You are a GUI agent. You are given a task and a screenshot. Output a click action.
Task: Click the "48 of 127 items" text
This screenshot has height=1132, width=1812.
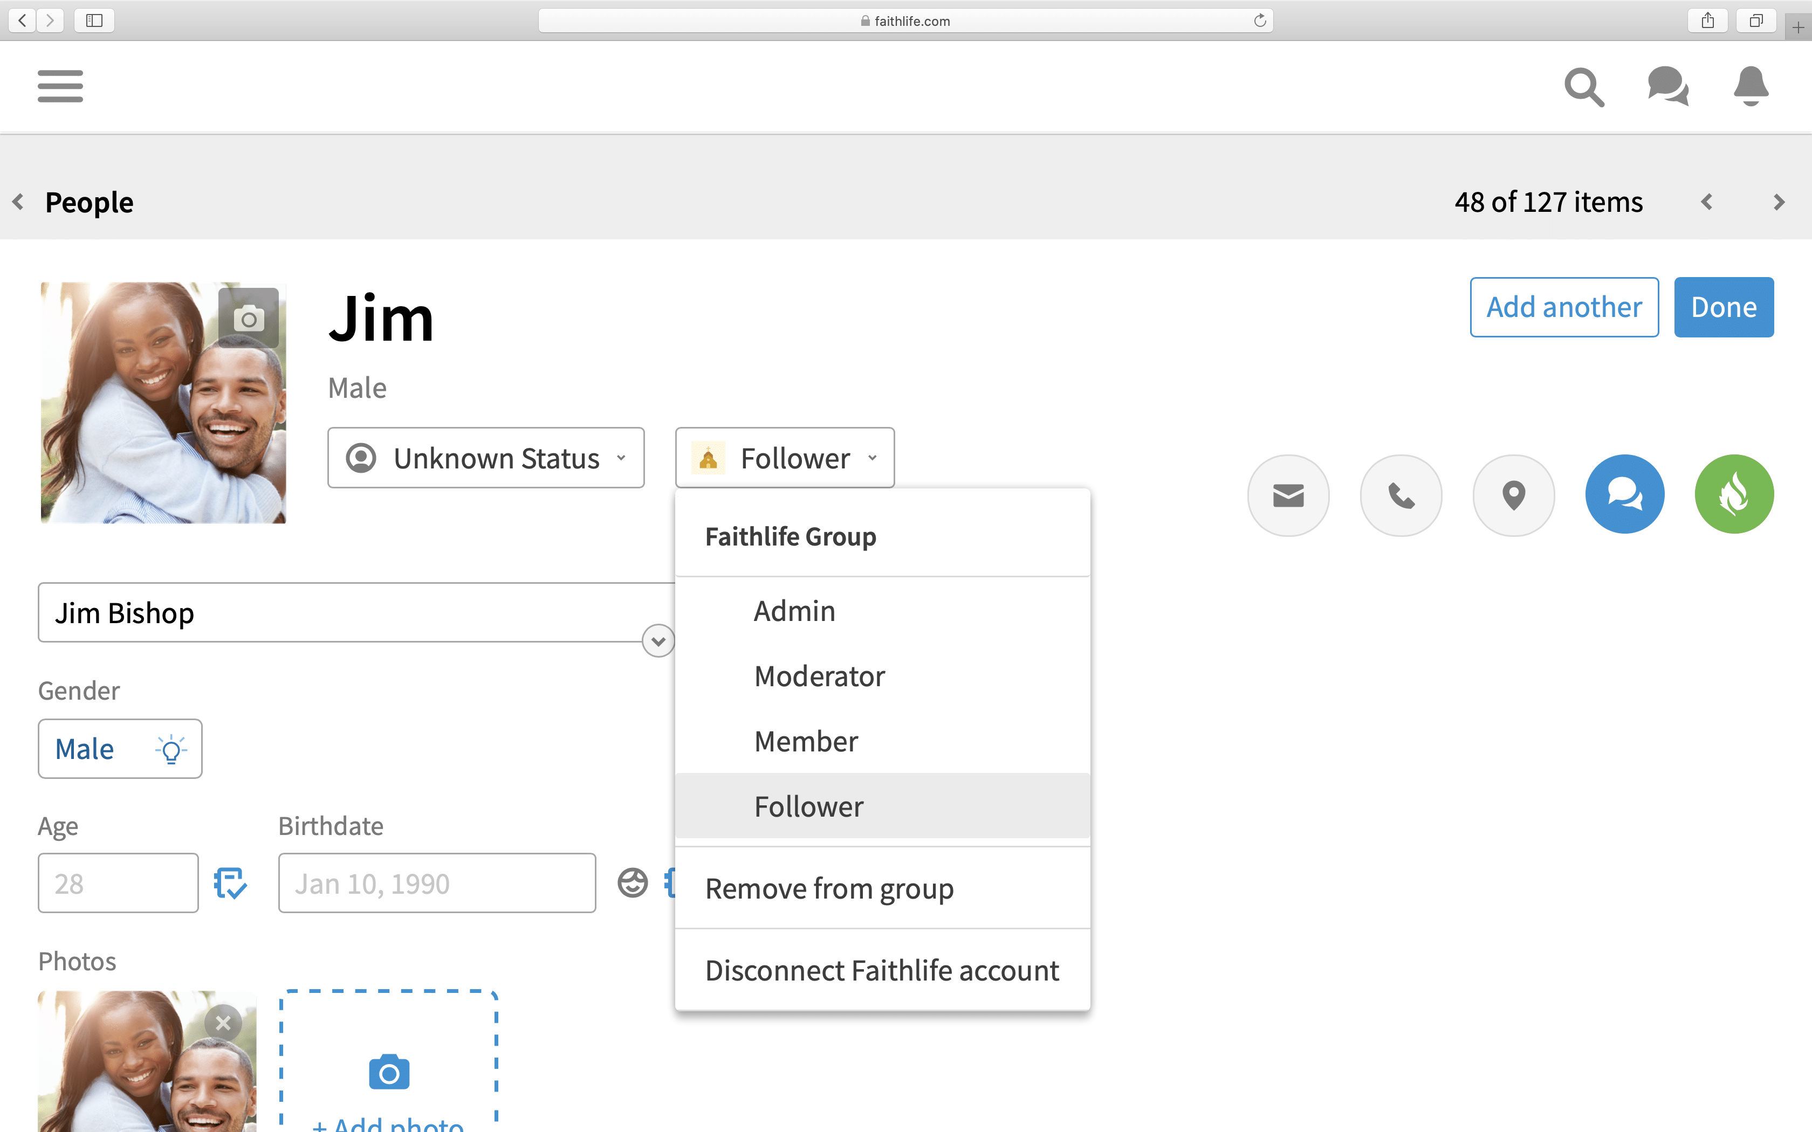click(x=1548, y=202)
